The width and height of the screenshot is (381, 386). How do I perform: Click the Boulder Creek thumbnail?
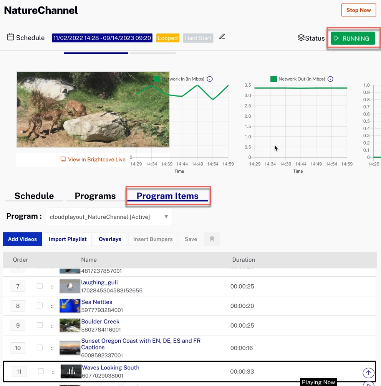point(70,325)
